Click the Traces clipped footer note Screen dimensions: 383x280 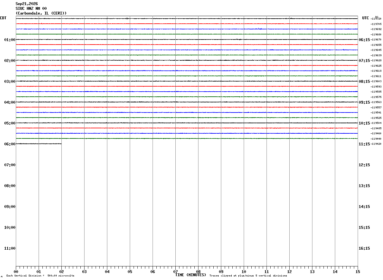pos(248,276)
